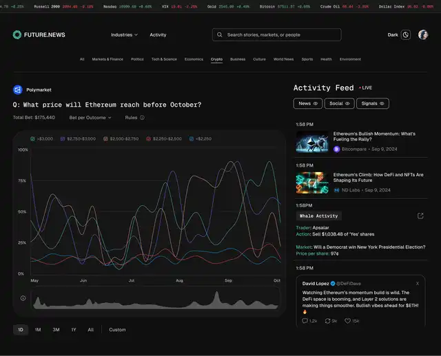
Task: Click the Total Bet $175,440 text
Action: coord(34,118)
